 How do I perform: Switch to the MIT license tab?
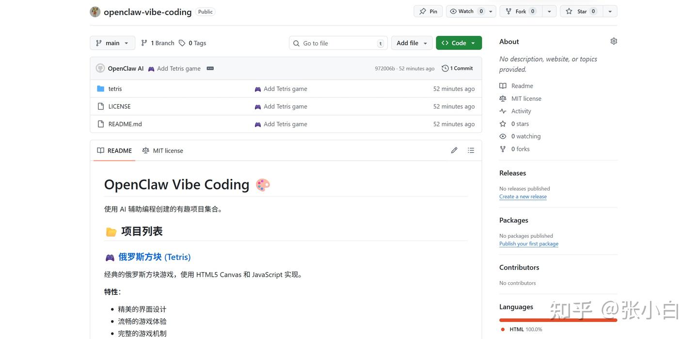tap(163, 151)
